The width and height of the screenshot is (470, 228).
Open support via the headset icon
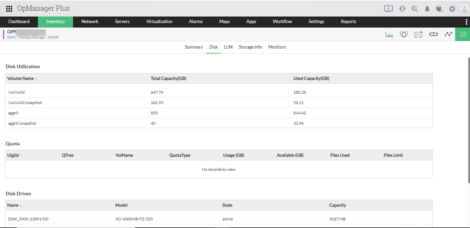[402, 9]
